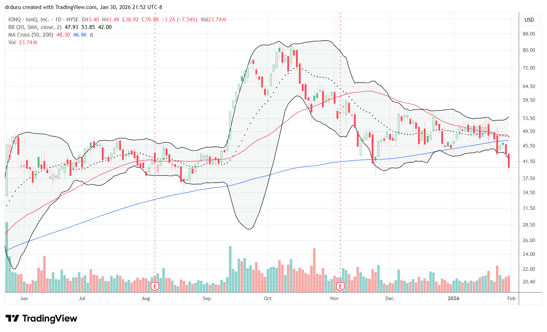The image size is (547, 332).
Task: Click the Oct label on the time axis
Action: [x=268, y=298]
